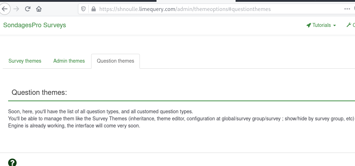Click the limequery.com domain in URL
The image size is (355, 166).
[x=156, y=9]
